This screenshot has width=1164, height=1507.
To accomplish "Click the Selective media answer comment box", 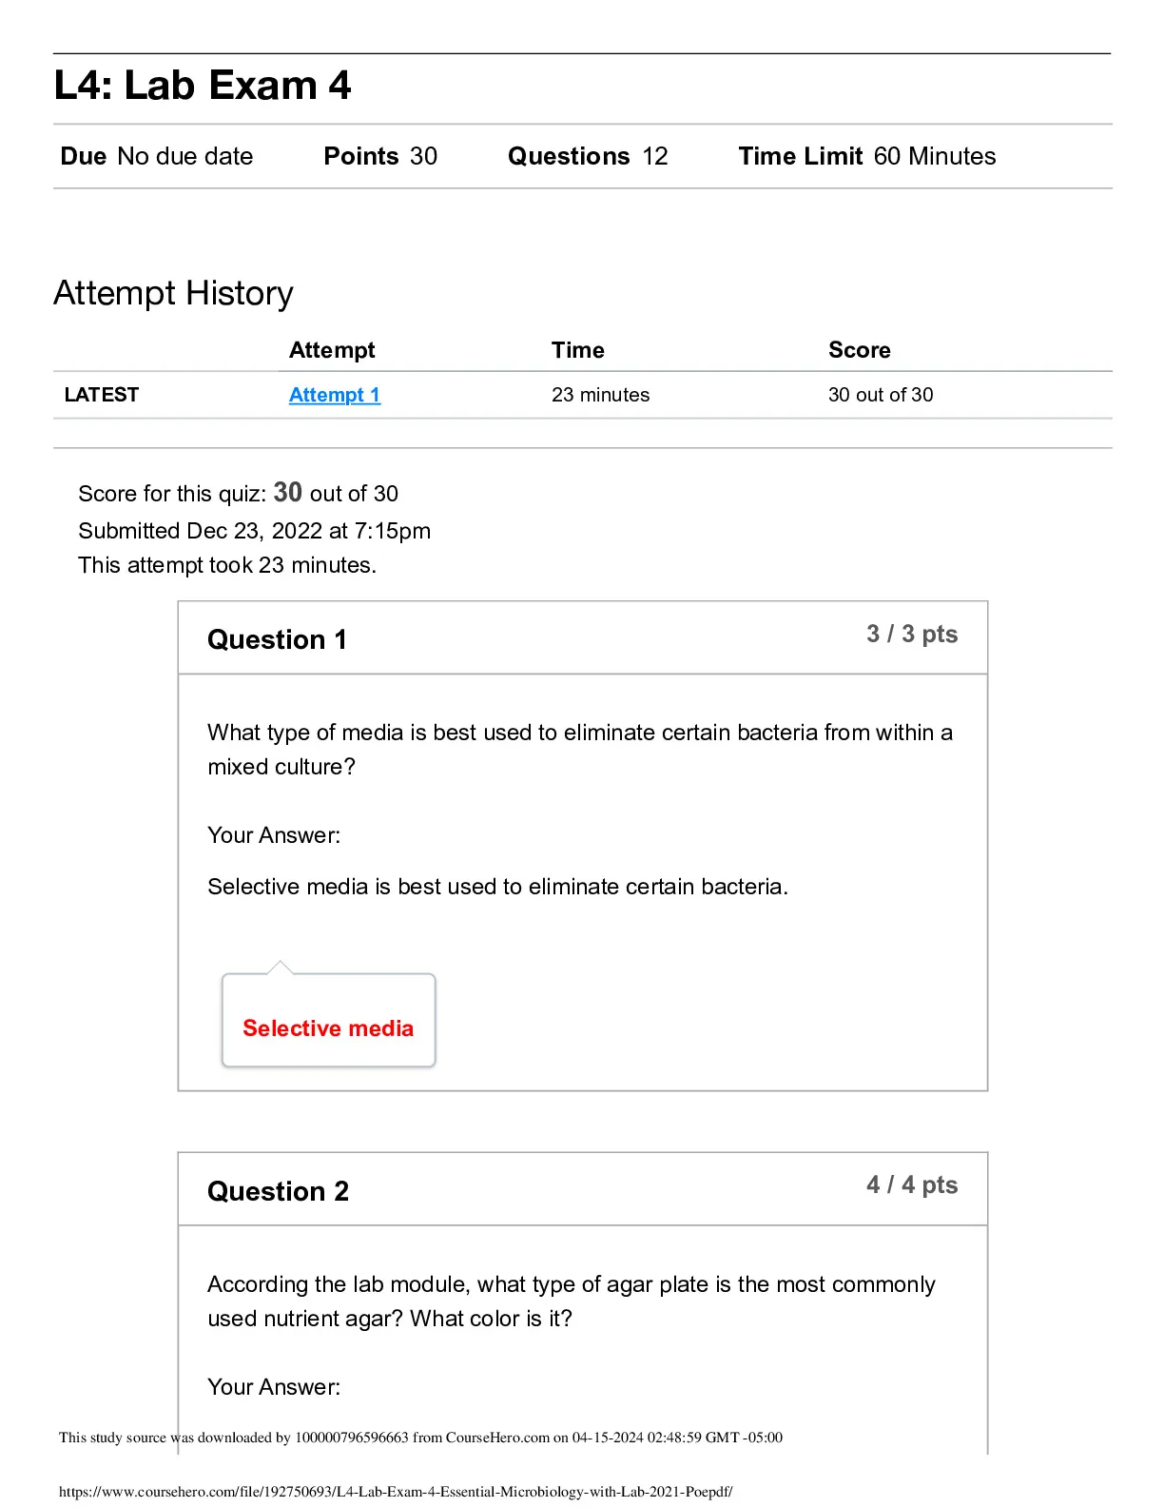I will (x=329, y=1020).
